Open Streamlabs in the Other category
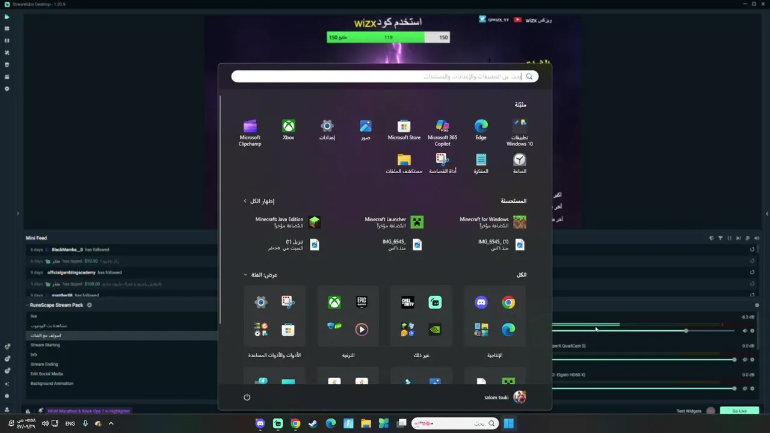770x433 pixels. 435,302
